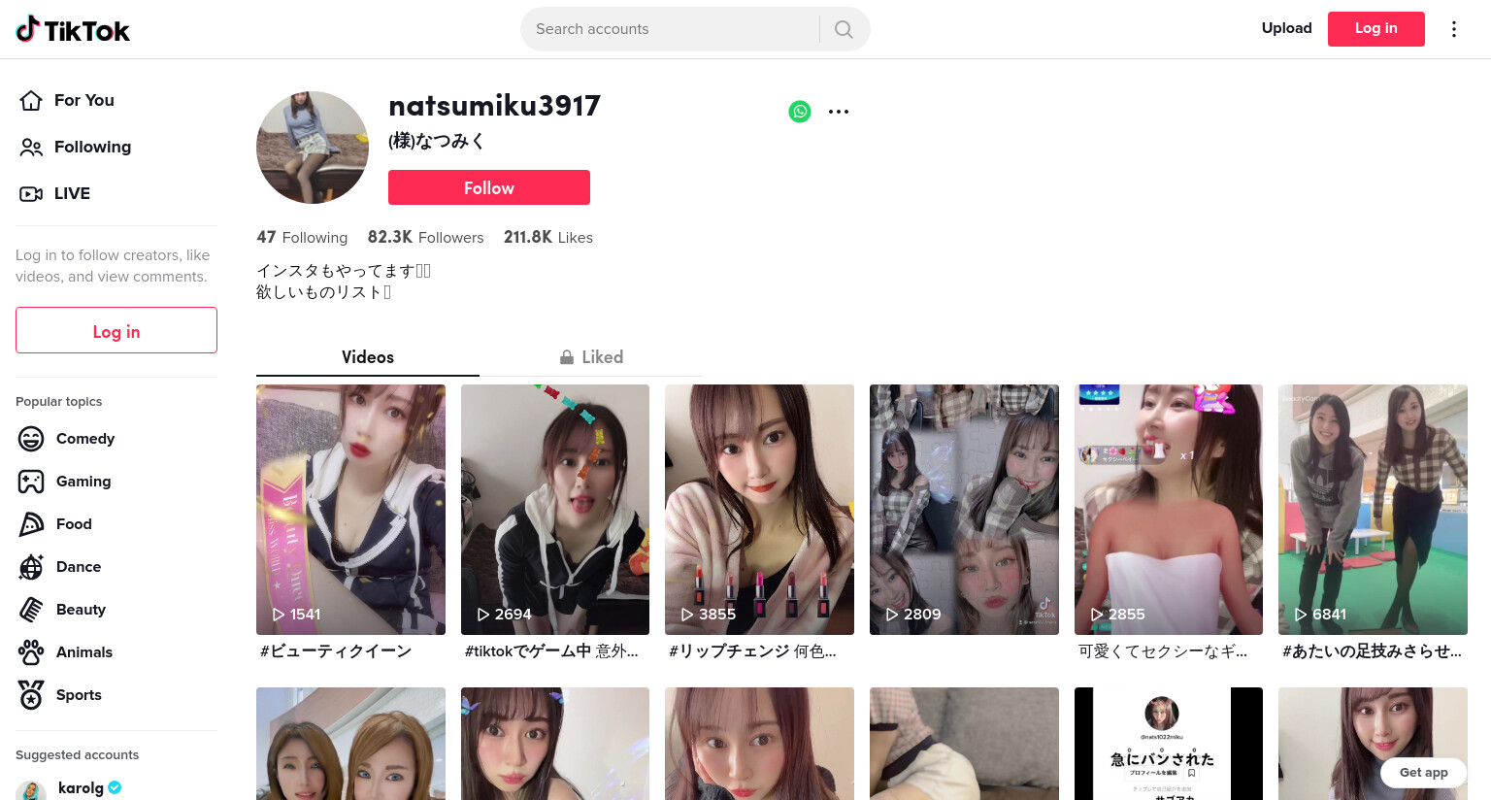Click Log in button in header
The width and height of the screenshot is (1491, 800).
[1375, 28]
